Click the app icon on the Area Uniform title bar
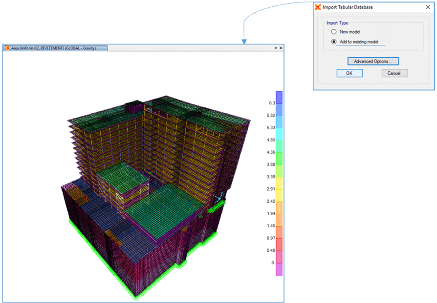The width and height of the screenshot is (437, 303). [x=7, y=48]
